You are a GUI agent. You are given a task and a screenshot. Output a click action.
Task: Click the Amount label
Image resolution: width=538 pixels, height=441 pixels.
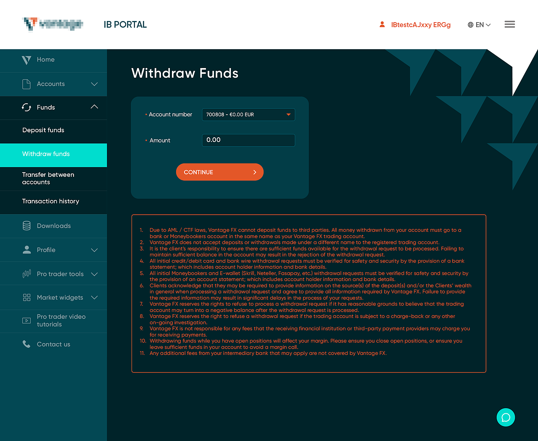(x=160, y=141)
